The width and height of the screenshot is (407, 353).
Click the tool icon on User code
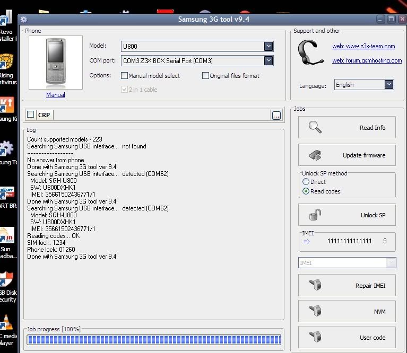click(x=315, y=337)
